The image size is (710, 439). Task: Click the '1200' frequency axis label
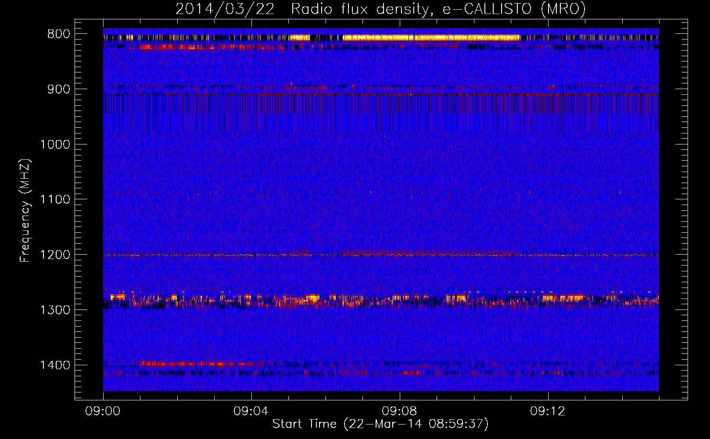click(x=55, y=255)
